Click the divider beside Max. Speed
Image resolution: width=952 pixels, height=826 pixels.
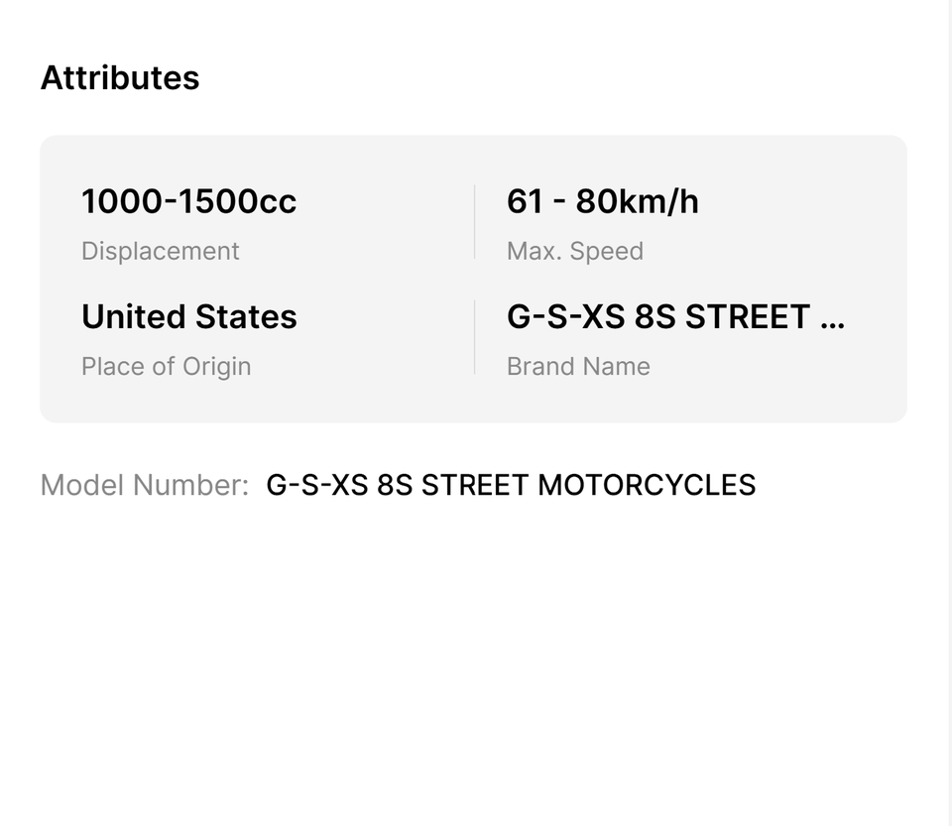(475, 222)
